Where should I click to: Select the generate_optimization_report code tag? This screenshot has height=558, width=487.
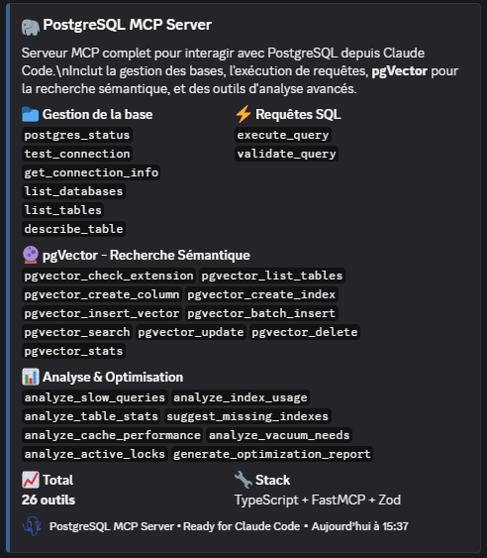272,454
